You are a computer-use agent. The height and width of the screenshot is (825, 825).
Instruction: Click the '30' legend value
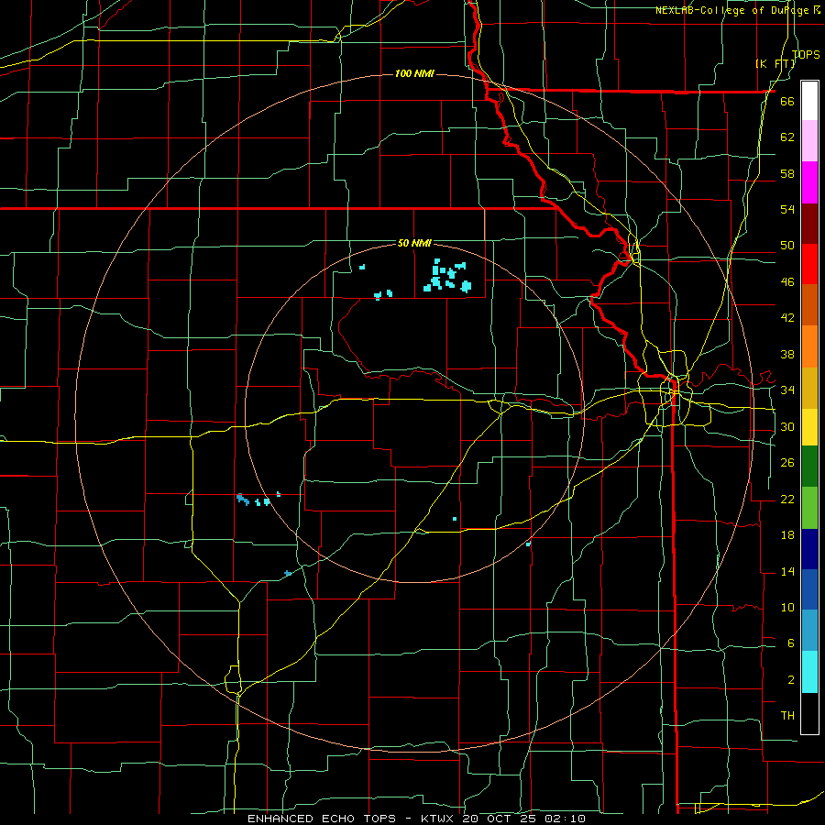(787, 426)
